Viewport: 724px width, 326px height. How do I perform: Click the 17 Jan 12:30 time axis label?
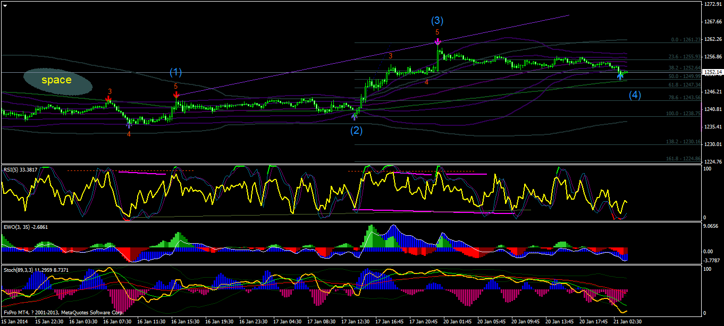(x=356, y=322)
